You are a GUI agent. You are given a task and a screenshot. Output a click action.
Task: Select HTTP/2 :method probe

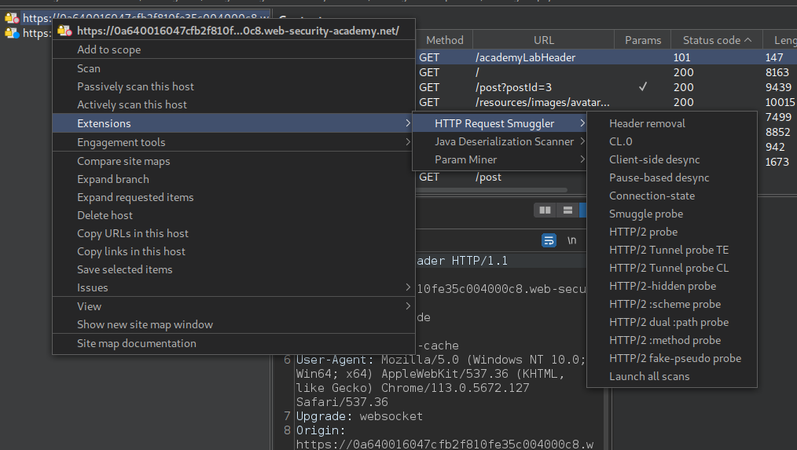click(x=672, y=340)
